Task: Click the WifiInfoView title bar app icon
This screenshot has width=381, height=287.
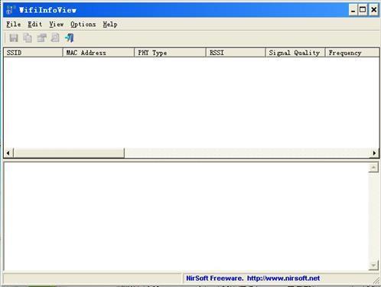Action: point(10,10)
